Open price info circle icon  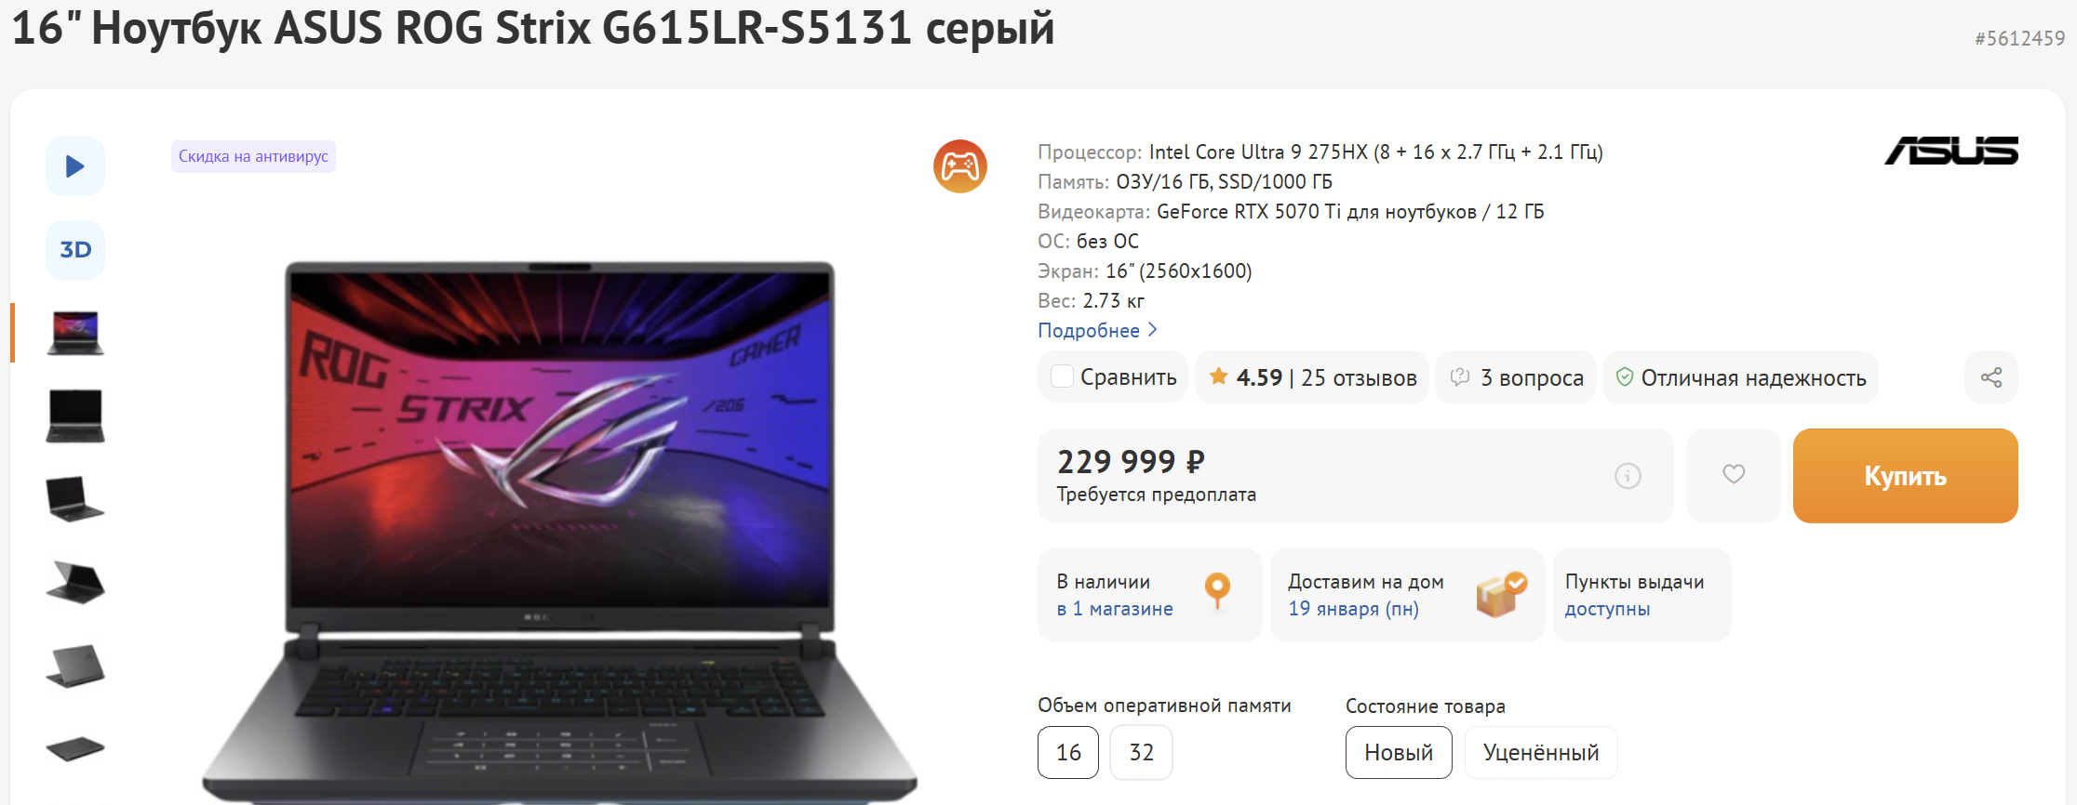pyautogui.click(x=1628, y=476)
